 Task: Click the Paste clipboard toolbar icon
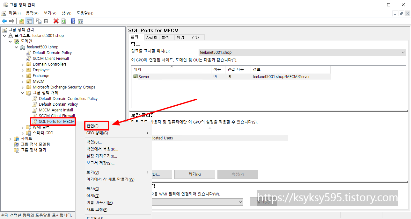coord(46,21)
